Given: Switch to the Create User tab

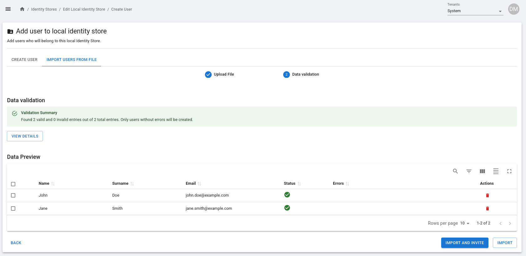Looking at the screenshot, I should point(24,60).
